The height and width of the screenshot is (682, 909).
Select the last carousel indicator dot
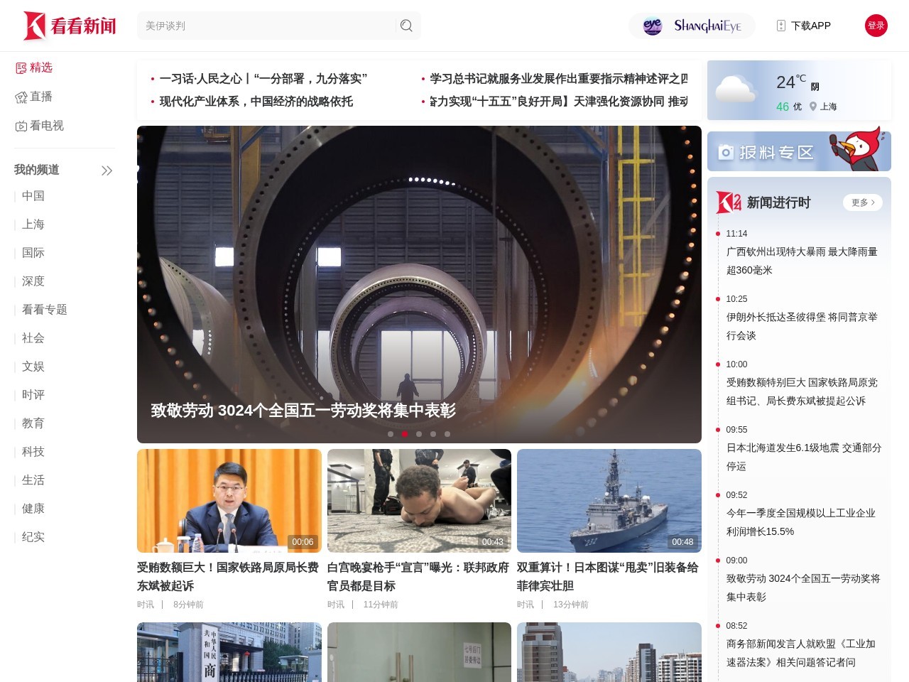447,433
